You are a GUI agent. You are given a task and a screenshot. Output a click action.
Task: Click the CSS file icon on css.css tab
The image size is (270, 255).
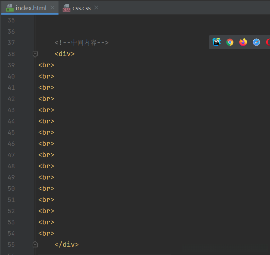(x=66, y=8)
